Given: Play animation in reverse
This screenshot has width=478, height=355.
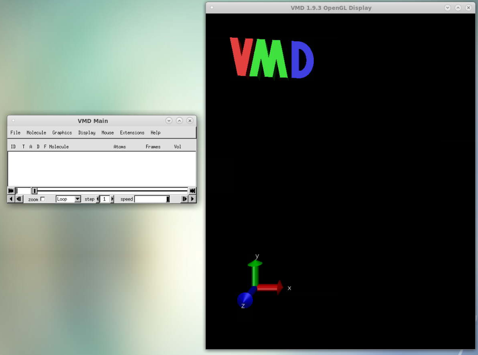Looking at the screenshot, I should pos(11,199).
